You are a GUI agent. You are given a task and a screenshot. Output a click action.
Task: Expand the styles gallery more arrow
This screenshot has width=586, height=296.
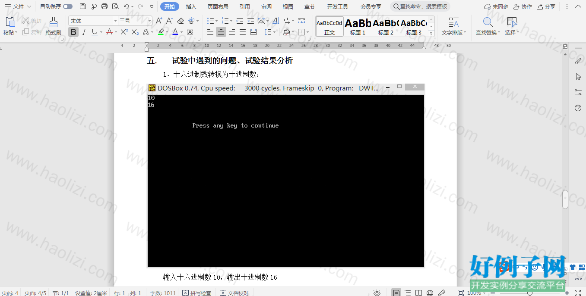(431, 33)
